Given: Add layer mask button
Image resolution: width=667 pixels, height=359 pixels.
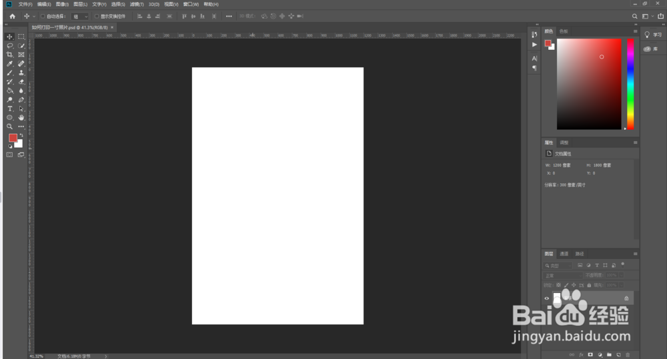Looking at the screenshot, I should click(590, 354).
